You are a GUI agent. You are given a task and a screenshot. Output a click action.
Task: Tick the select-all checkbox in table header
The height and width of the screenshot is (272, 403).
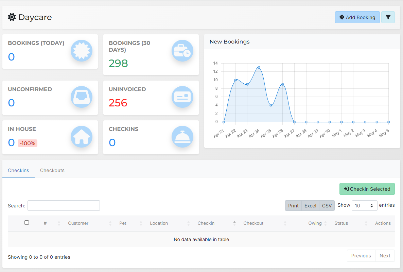pyautogui.click(x=27, y=223)
